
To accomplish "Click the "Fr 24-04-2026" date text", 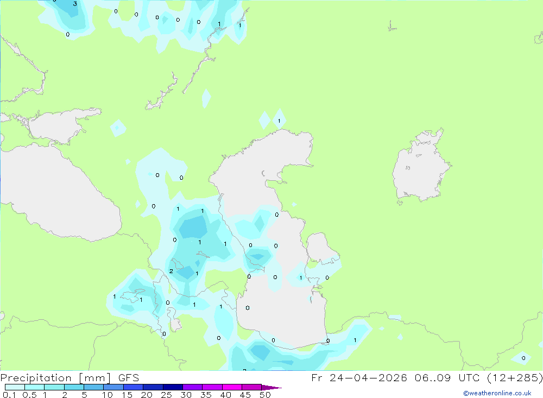I will click(359, 378).
